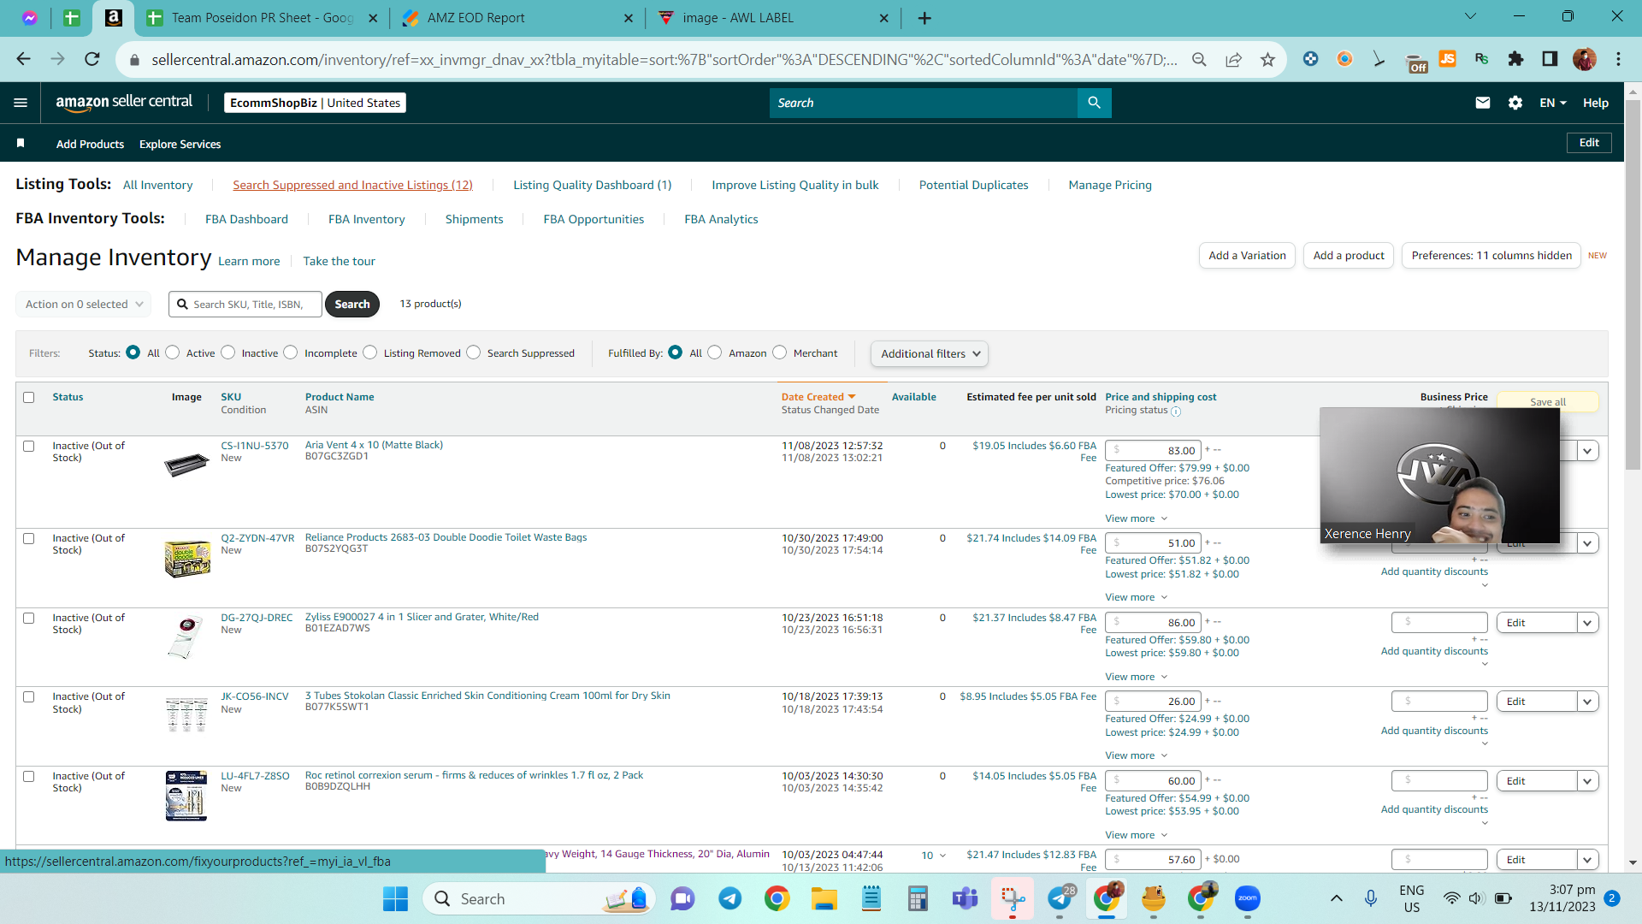Open the Chrome extensions puzzle icon
The image size is (1642, 924).
coord(1515,58)
